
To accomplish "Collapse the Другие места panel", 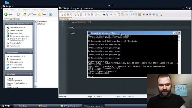I will [19, 52].
